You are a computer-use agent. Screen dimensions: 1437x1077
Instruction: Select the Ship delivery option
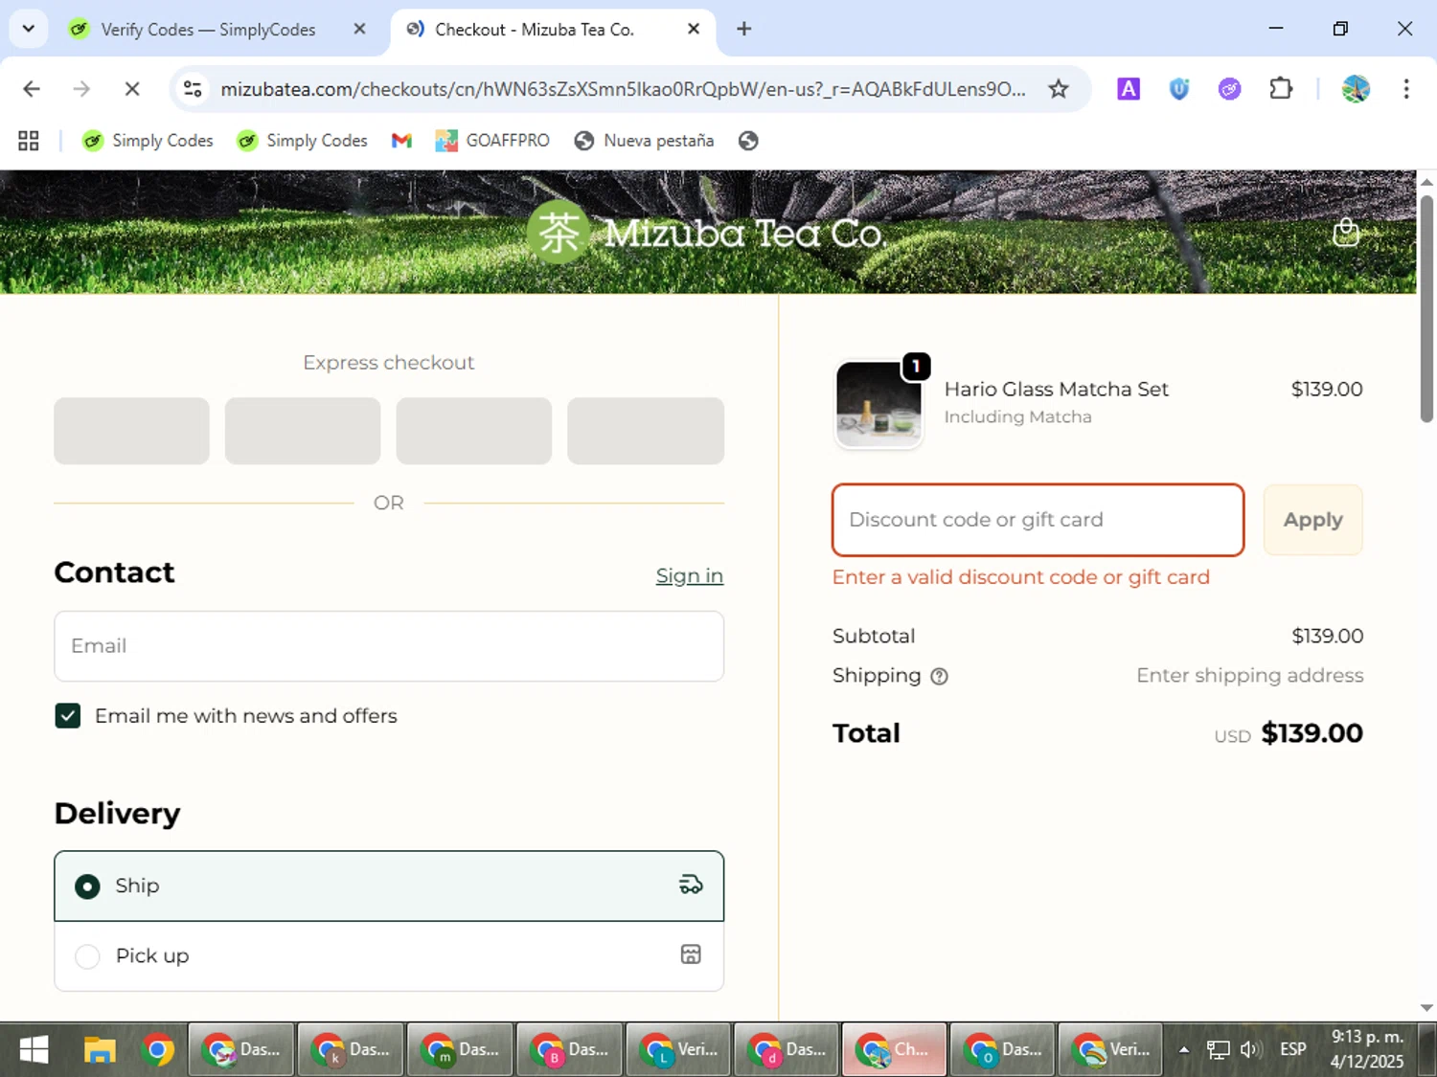point(389,886)
